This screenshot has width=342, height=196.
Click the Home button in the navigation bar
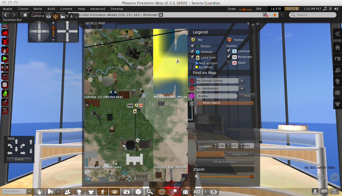pos(25,15)
